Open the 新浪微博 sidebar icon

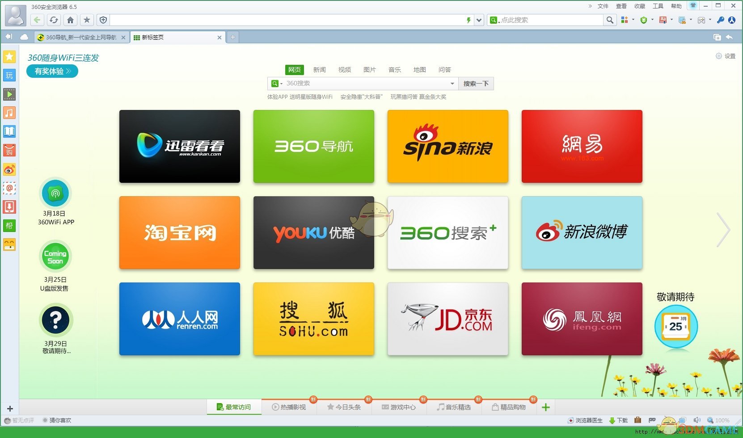9,169
